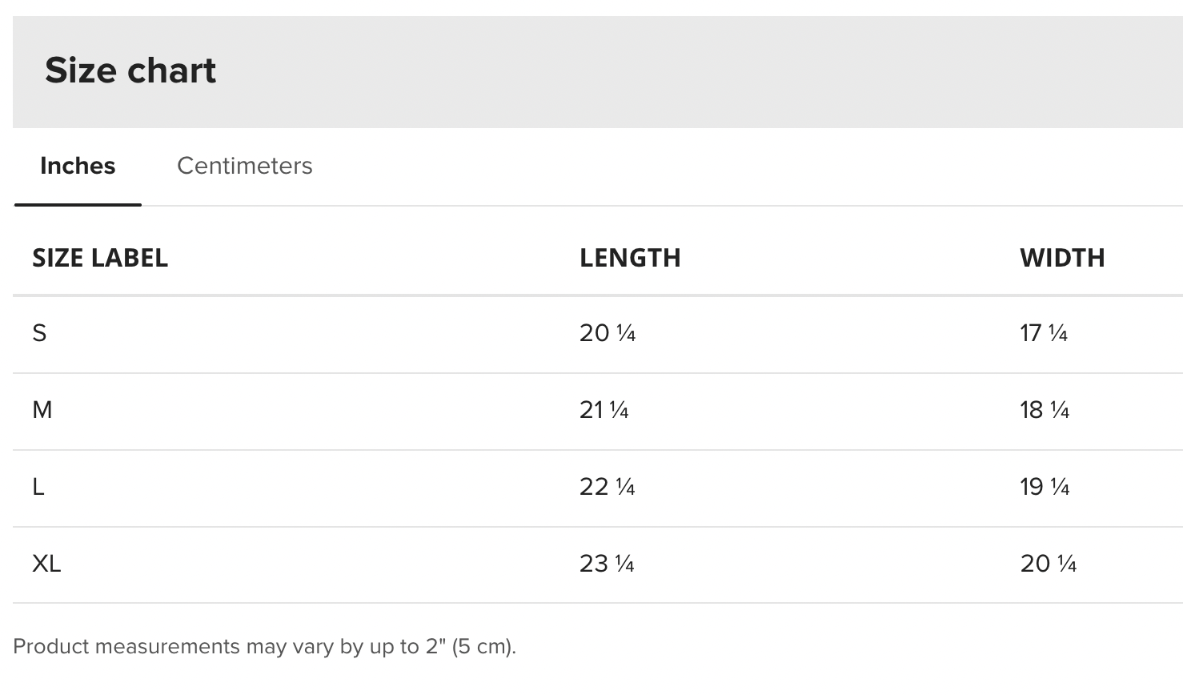
Task: Click the Size chart heading
Action: (130, 70)
